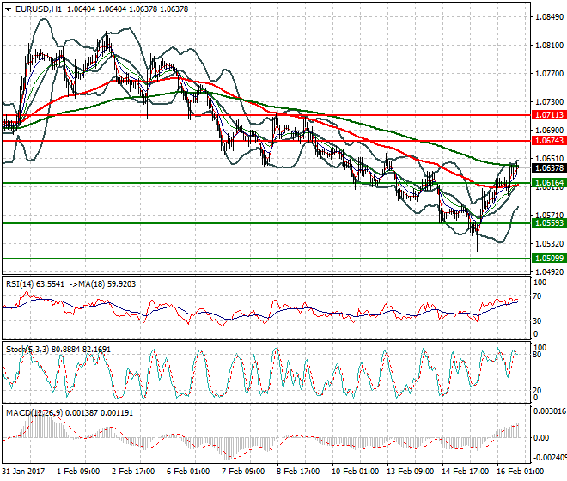Click the 1.05593 green support level label
Screen dimensions: 567x481
coord(549,223)
